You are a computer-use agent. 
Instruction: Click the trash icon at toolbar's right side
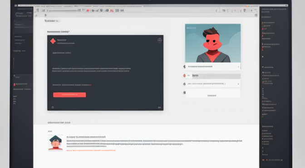245,10
